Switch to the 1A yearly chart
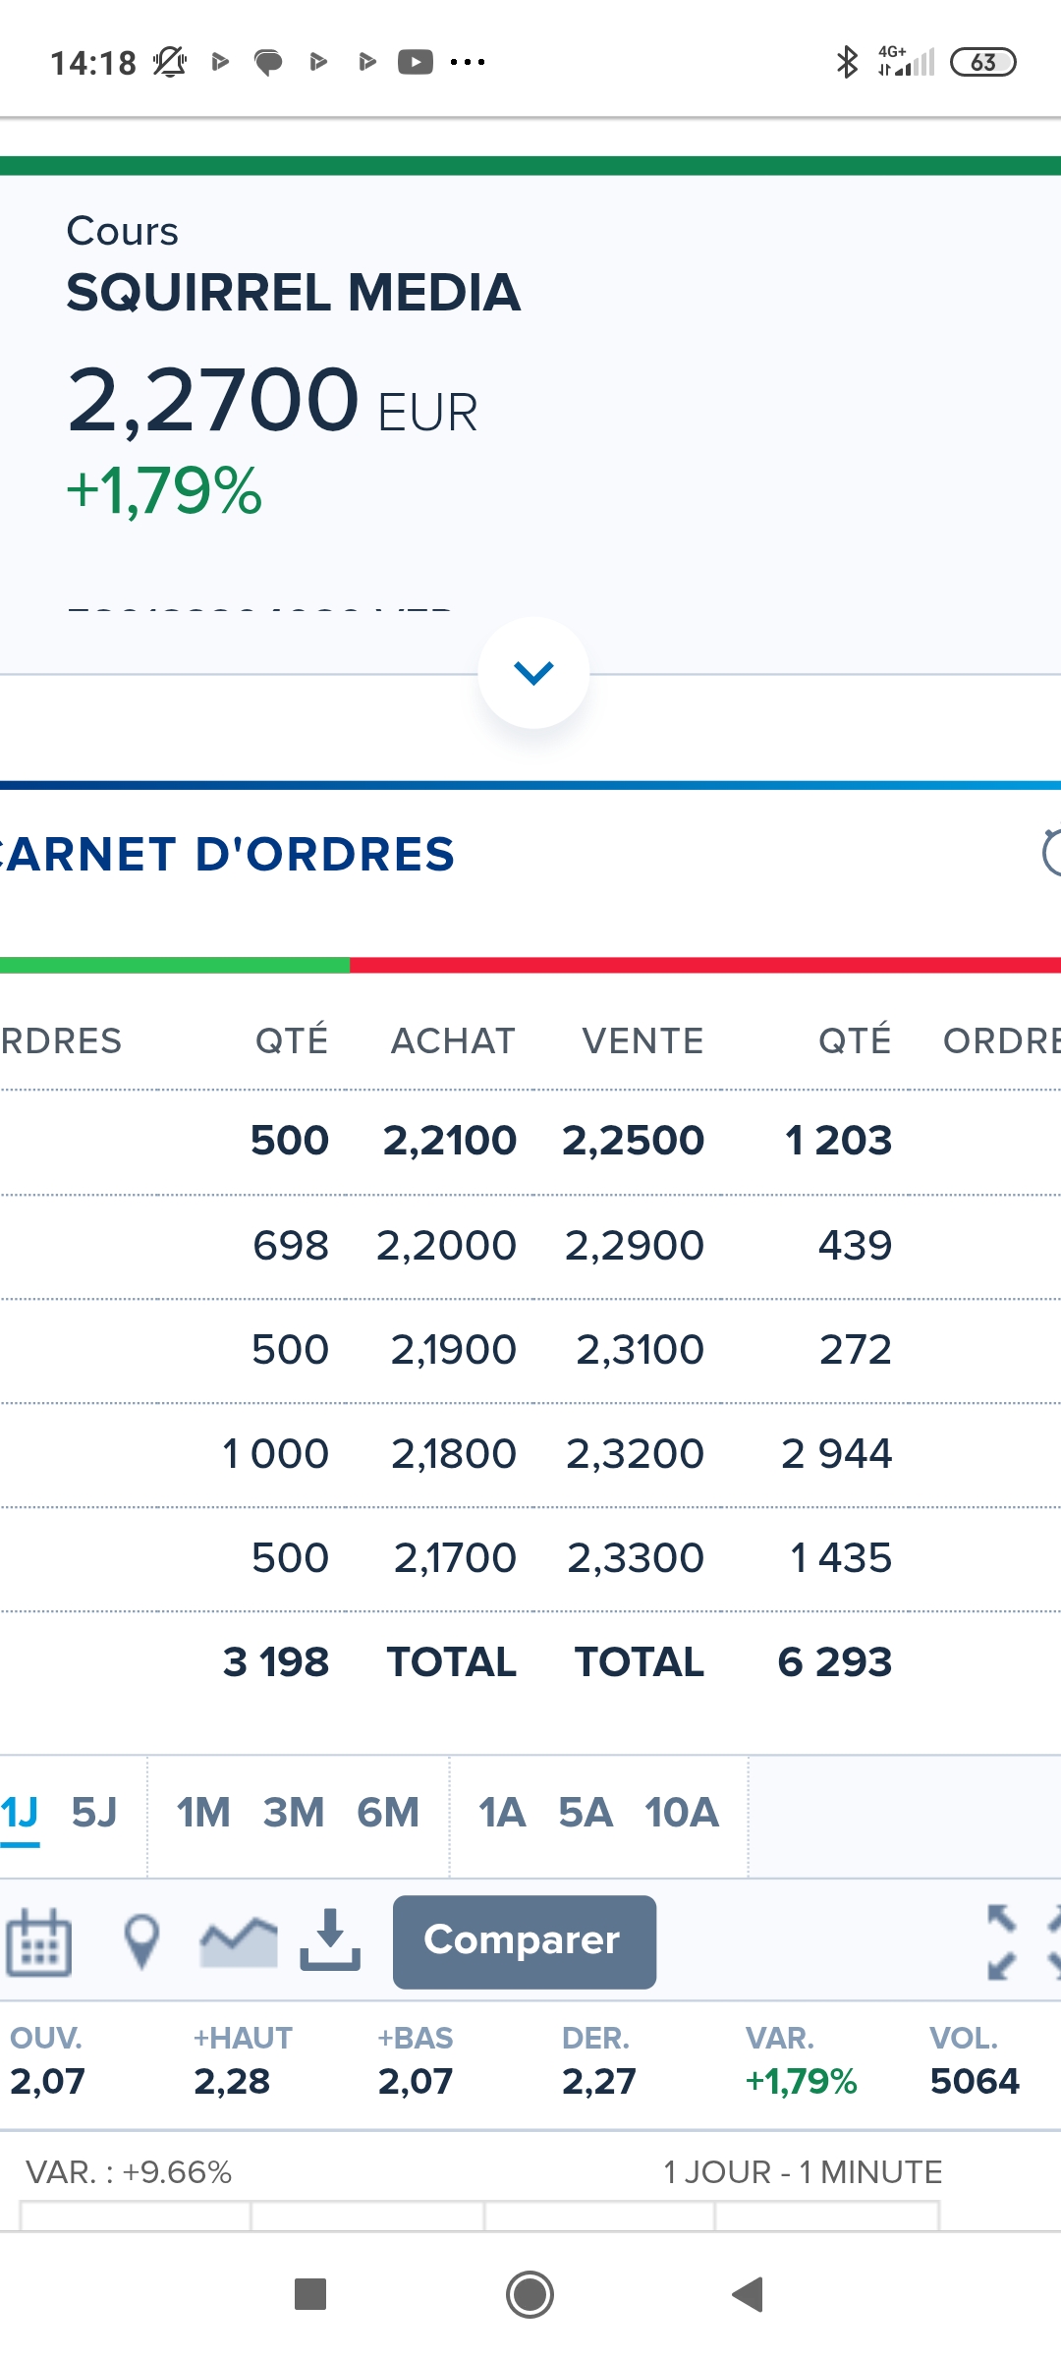The width and height of the screenshot is (1061, 2358). (502, 1813)
